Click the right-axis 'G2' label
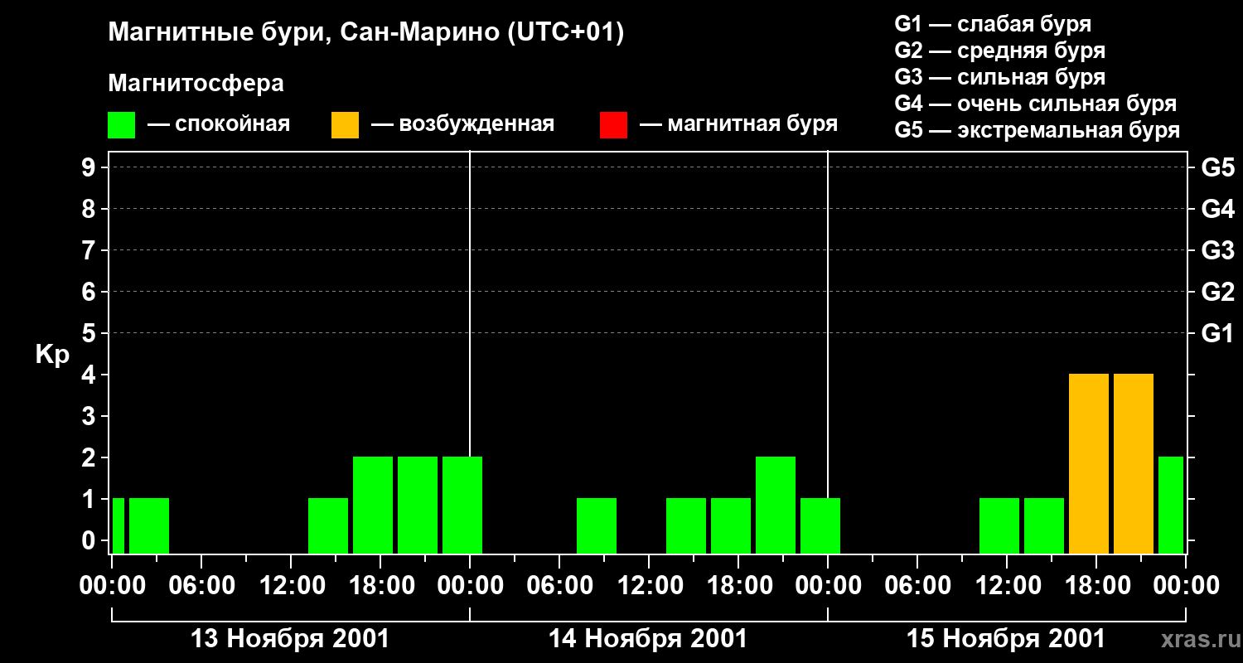The image size is (1243, 663). [x=1217, y=293]
